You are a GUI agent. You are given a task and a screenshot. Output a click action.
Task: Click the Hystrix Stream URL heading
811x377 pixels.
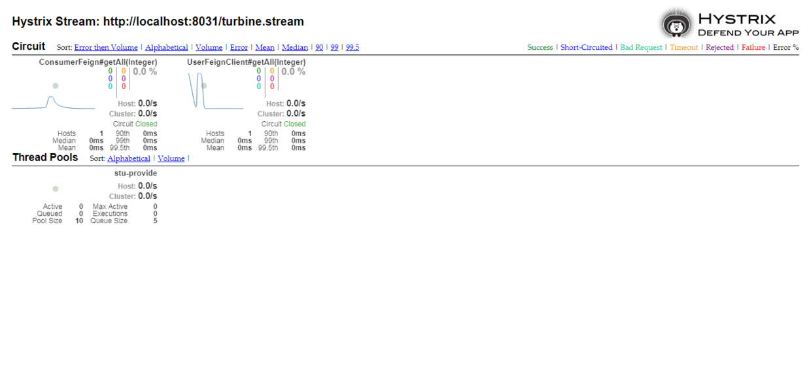coord(158,22)
